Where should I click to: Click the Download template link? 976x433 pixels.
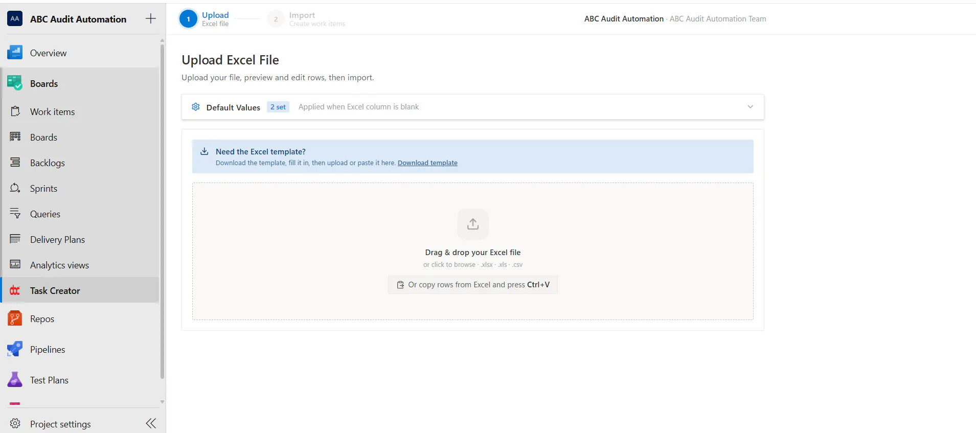427,163
